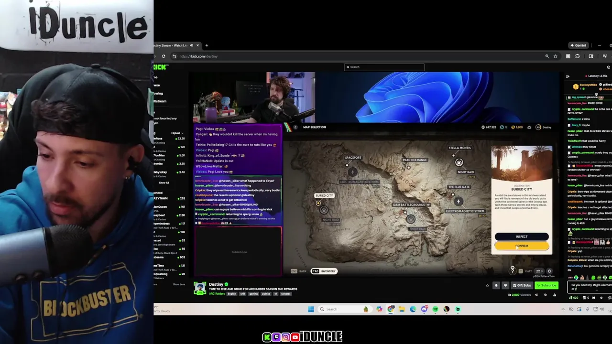The image size is (612, 344).
Task: Click the politics stream tag
Action: coord(266,294)
